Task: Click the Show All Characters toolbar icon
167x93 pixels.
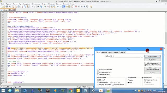Action: click(x=61, y=7)
